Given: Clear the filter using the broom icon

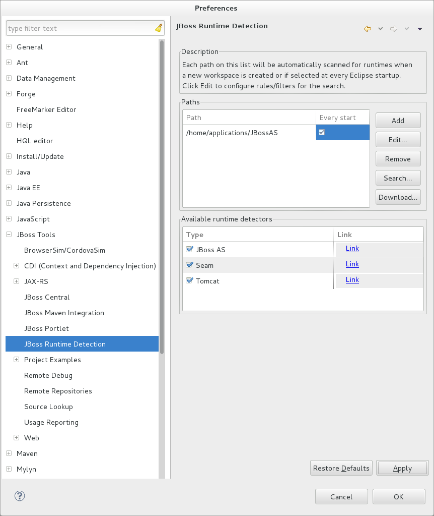Looking at the screenshot, I should (158, 28).
